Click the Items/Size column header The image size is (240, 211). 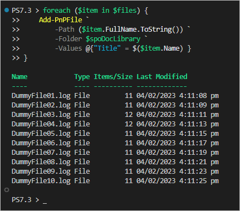pos(113,77)
